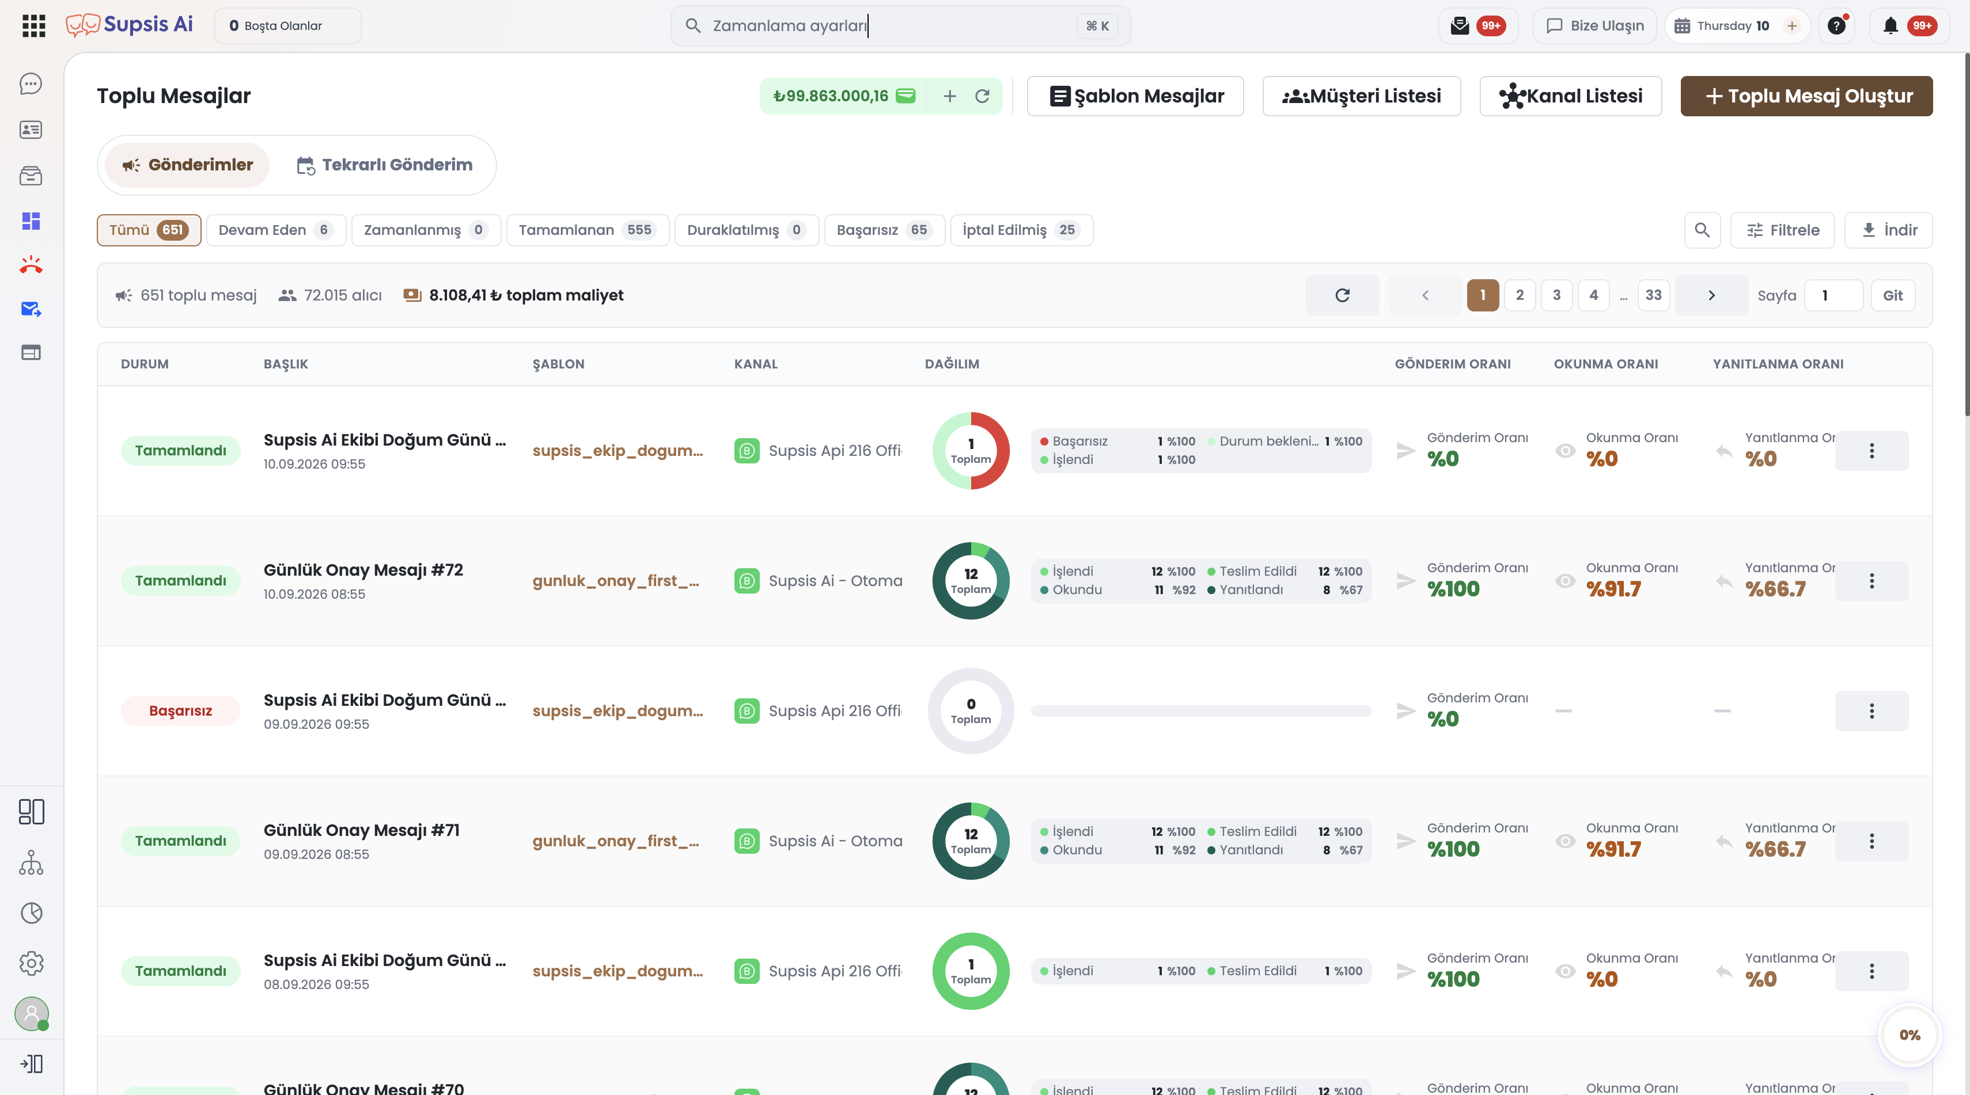
Task: Click Toplu Mesaj Oluştur
Action: tap(1806, 96)
